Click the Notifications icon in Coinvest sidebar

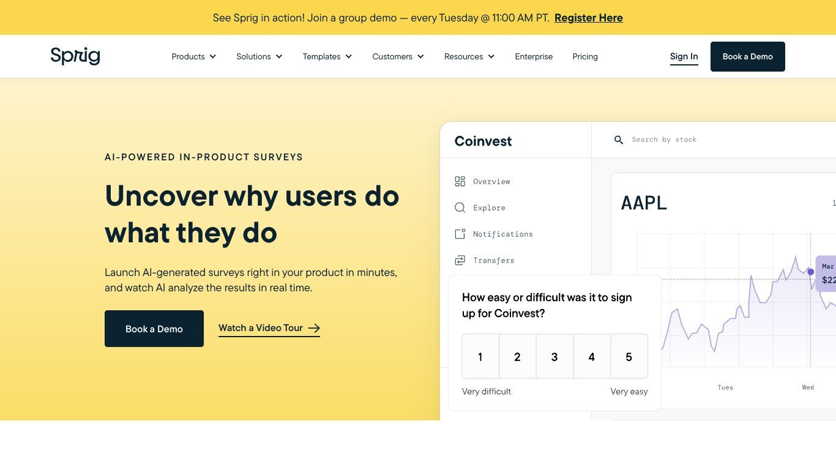460,234
